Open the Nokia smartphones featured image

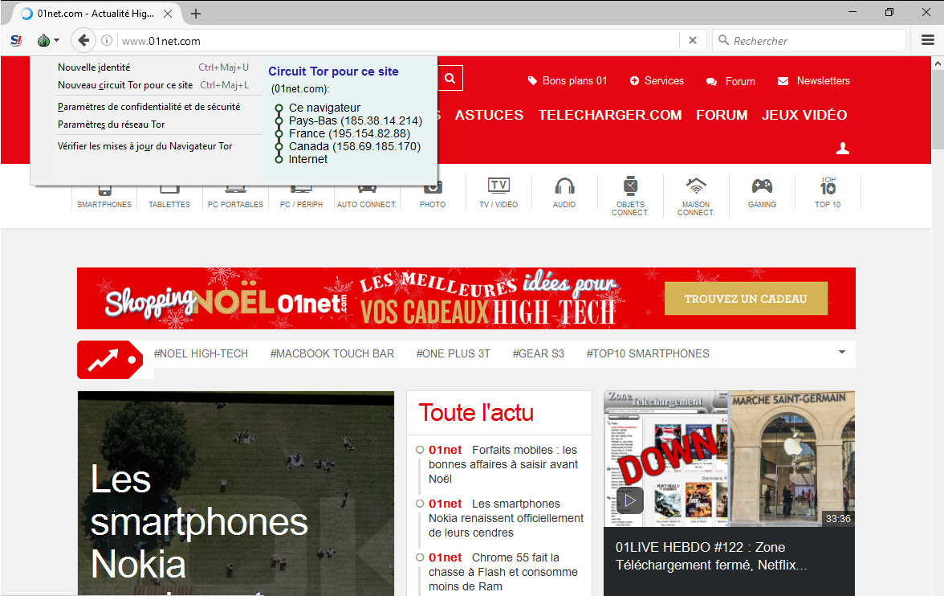click(x=236, y=493)
